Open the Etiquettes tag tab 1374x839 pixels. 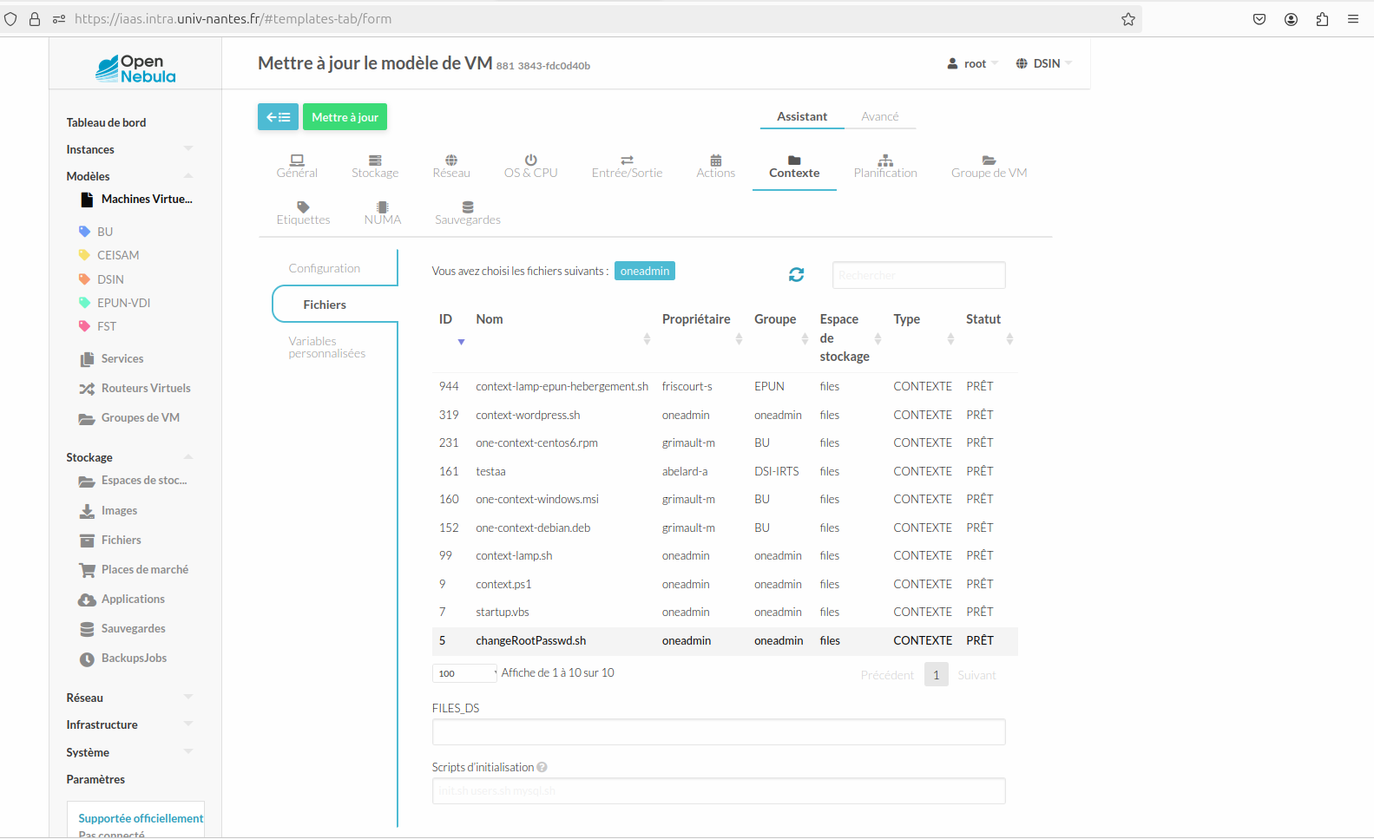(x=303, y=213)
